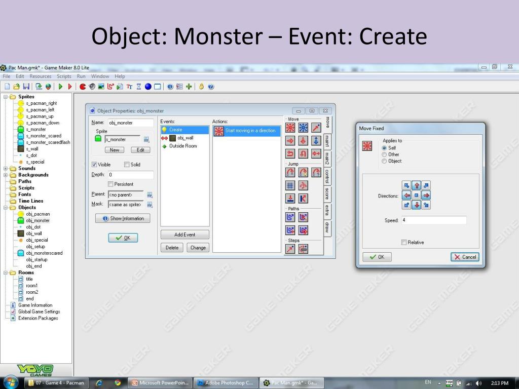The width and height of the screenshot is (519, 389).
Task: Select the Jump to Position action icon
Action: pyautogui.click(x=290, y=172)
